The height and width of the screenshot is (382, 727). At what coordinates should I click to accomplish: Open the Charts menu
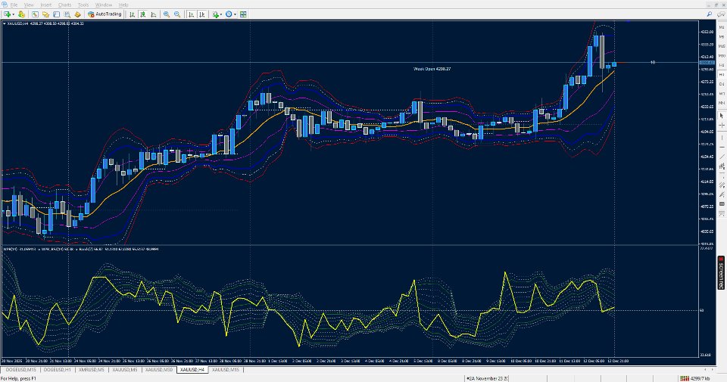point(65,5)
